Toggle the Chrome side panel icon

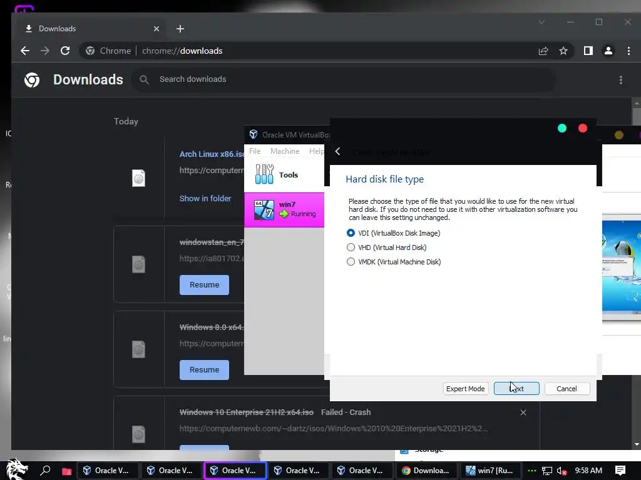[x=588, y=51]
